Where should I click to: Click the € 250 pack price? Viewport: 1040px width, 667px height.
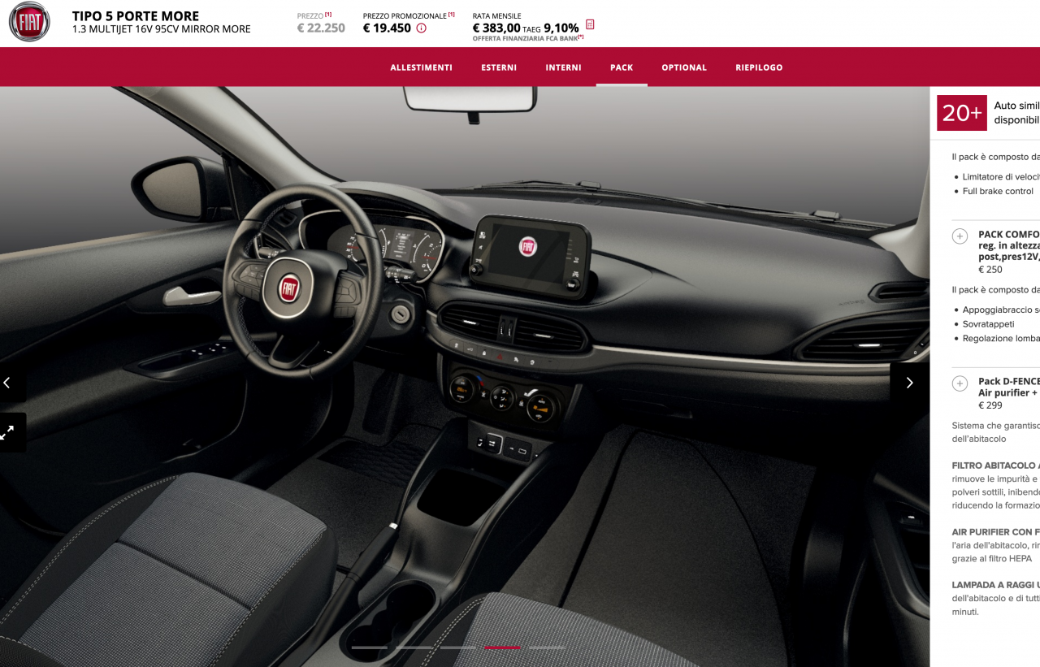[990, 270]
